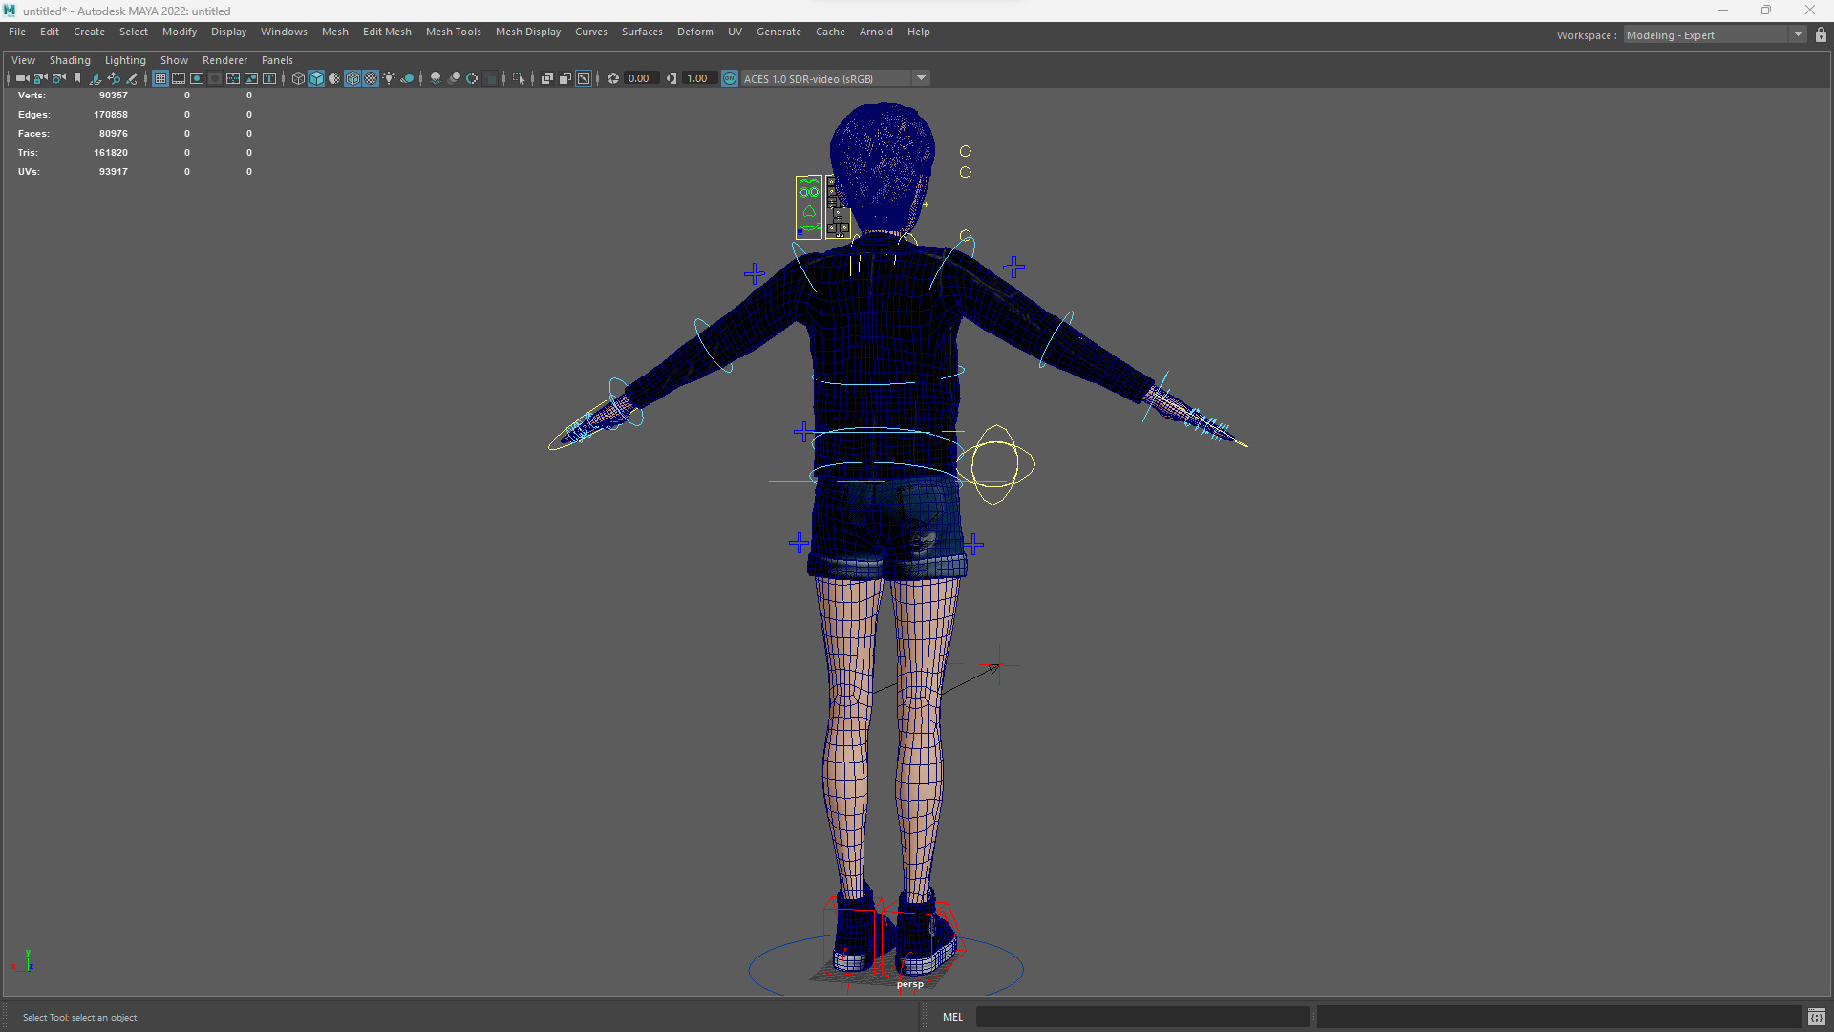The image size is (1834, 1032).
Task: Enable wireframe display mode icon
Action: pos(298,78)
